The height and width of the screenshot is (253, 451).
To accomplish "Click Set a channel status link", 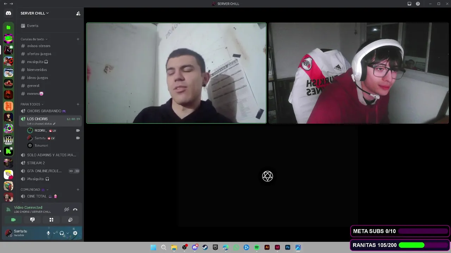I will pyautogui.click(x=41, y=124).
